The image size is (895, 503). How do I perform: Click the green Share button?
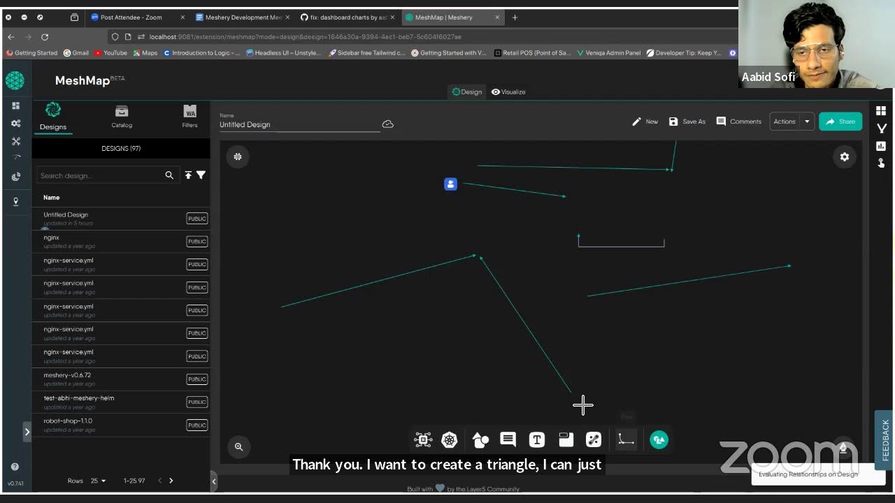click(840, 122)
